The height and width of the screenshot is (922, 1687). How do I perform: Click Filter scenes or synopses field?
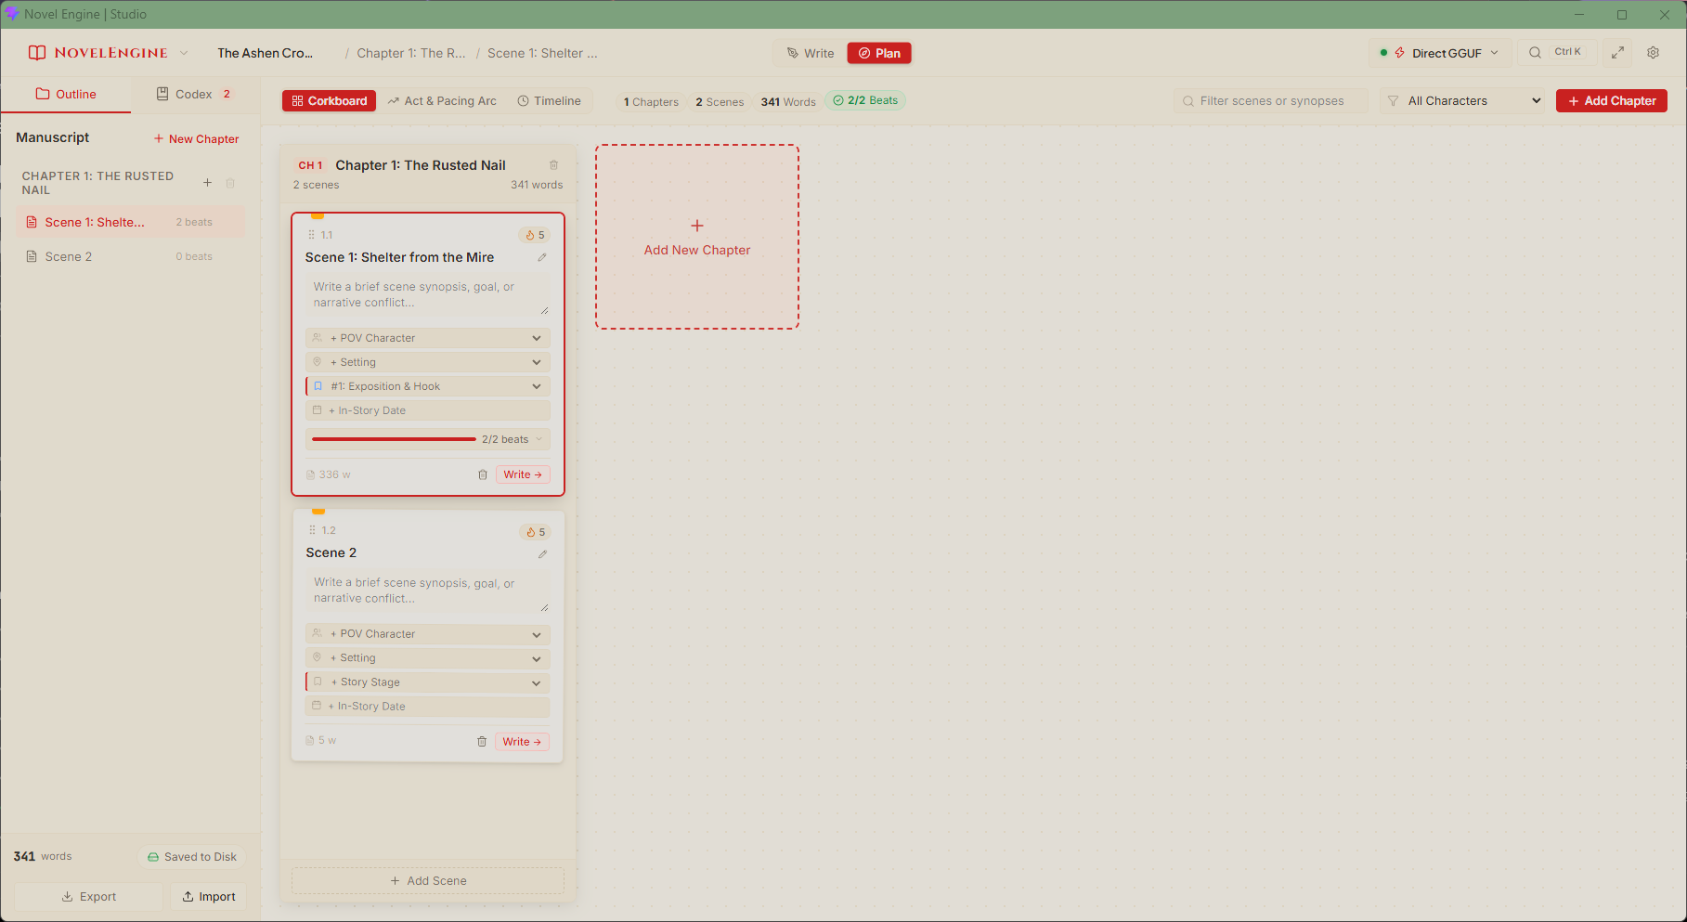point(1271,101)
